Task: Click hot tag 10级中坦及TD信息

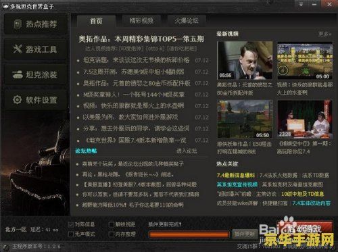Action: click(303, 194)
